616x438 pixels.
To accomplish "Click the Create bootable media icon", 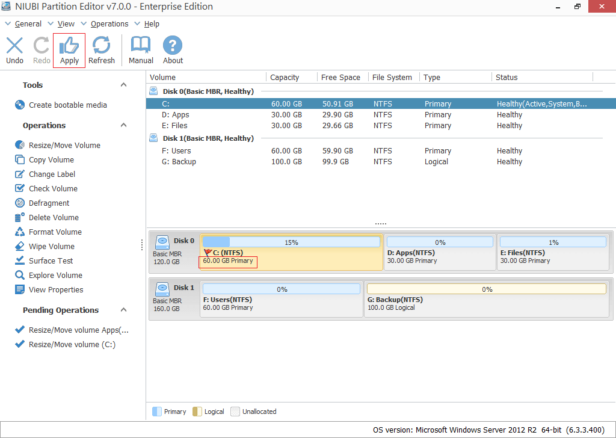I will pos(20,105).
